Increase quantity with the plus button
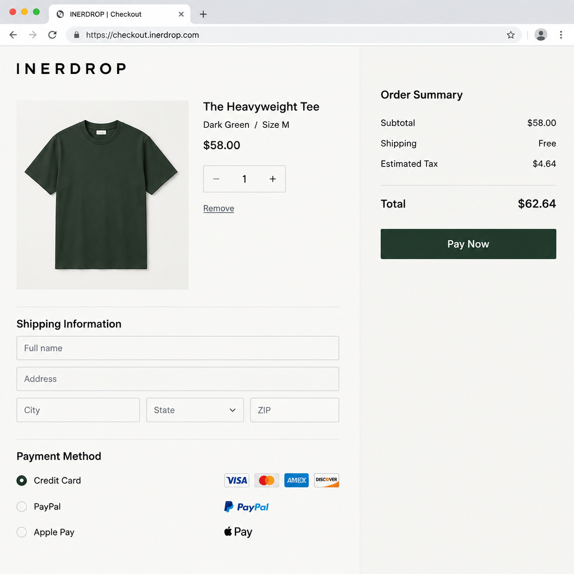Screen dimensions: 574x574 click(x=273, y=179)
